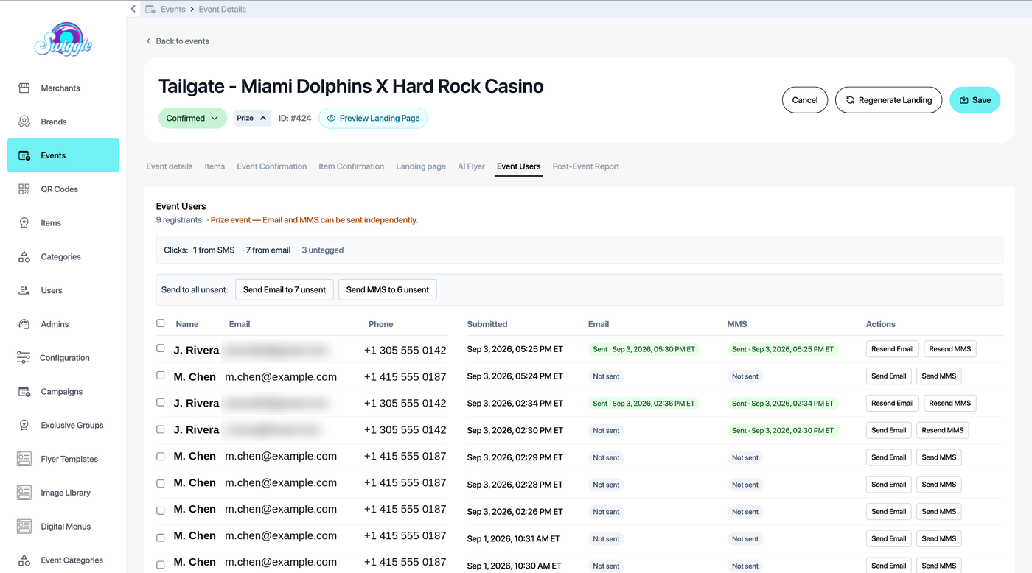Check the J. Rivera 02:34 PM row checkbox
The height and width of the screenshot is (573, 1032).
tap(161, 403)
